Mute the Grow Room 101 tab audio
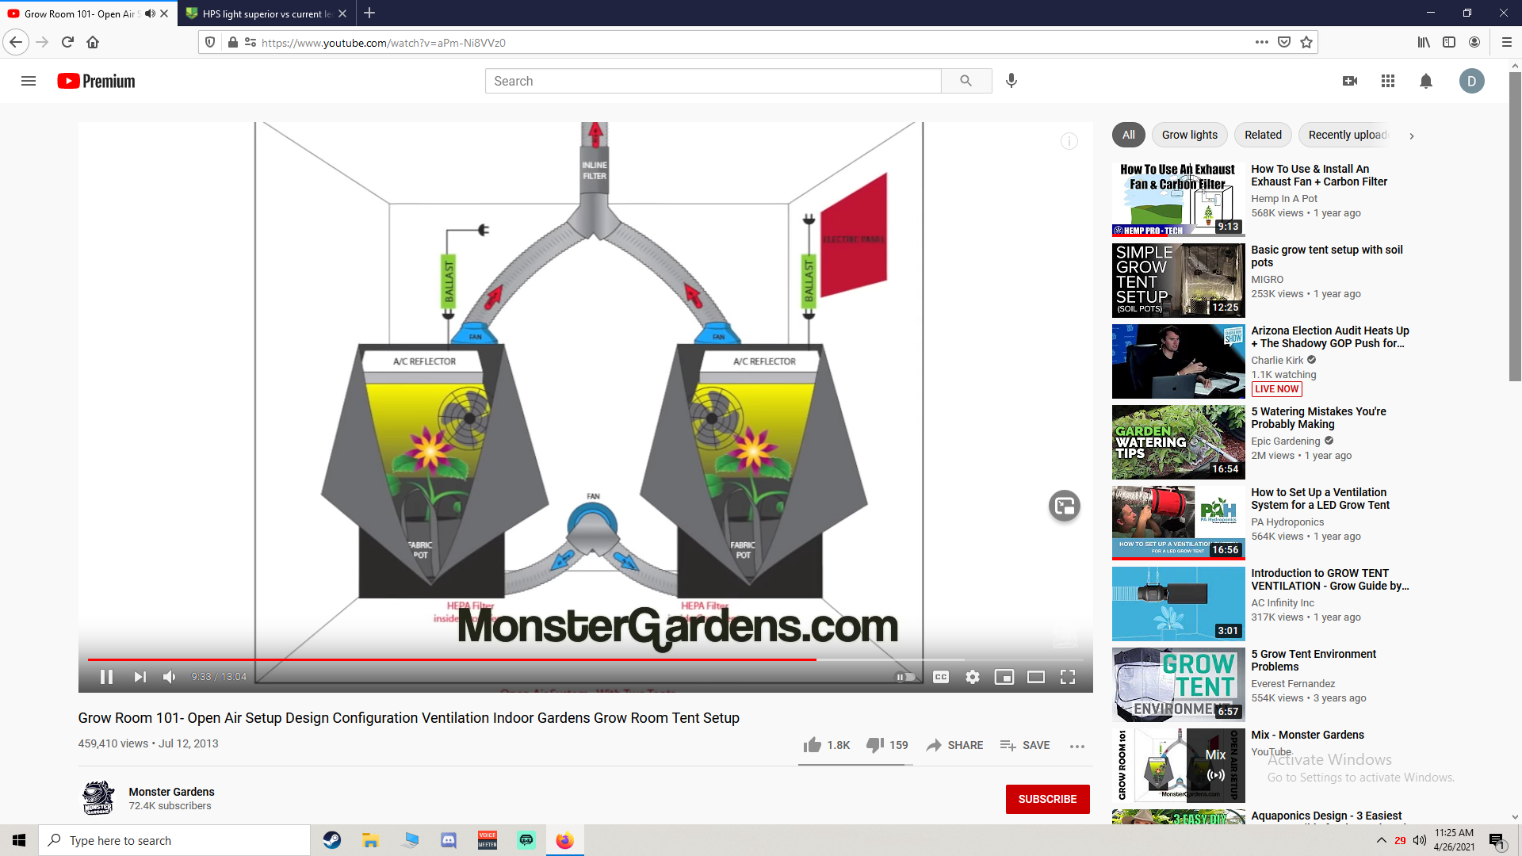Image resolution: width=1522 pixels, height=856 pixels. 150,13
